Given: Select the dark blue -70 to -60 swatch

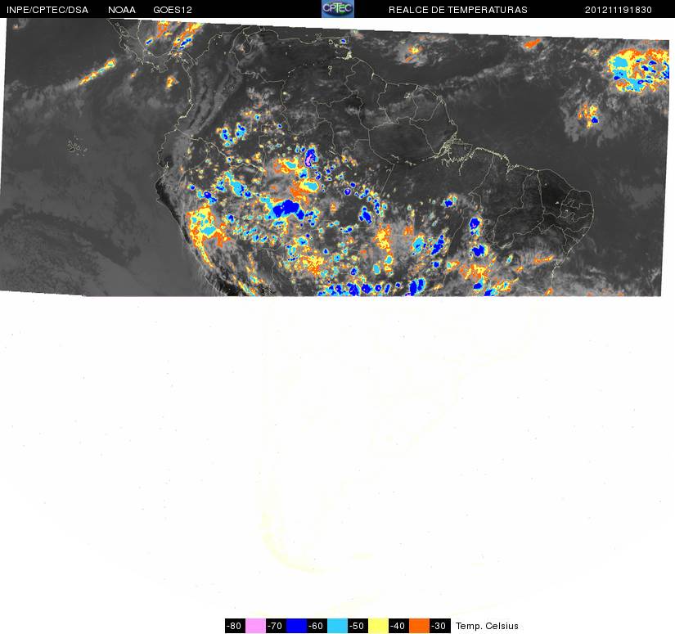Looking at the screenshot, I should click(297, 626).
